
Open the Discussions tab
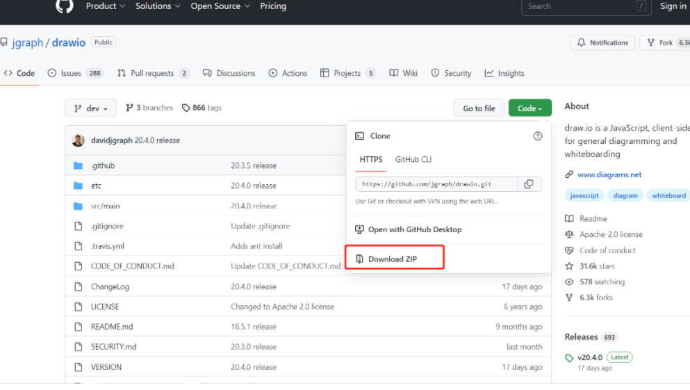229,73
